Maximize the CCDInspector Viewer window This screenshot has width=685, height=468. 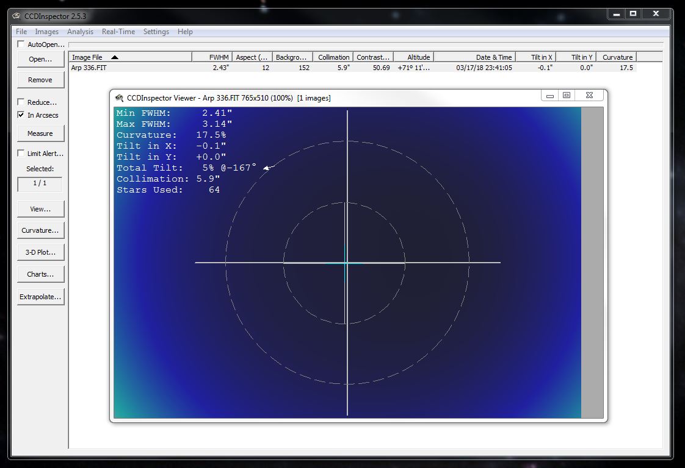tap(566, 95)
